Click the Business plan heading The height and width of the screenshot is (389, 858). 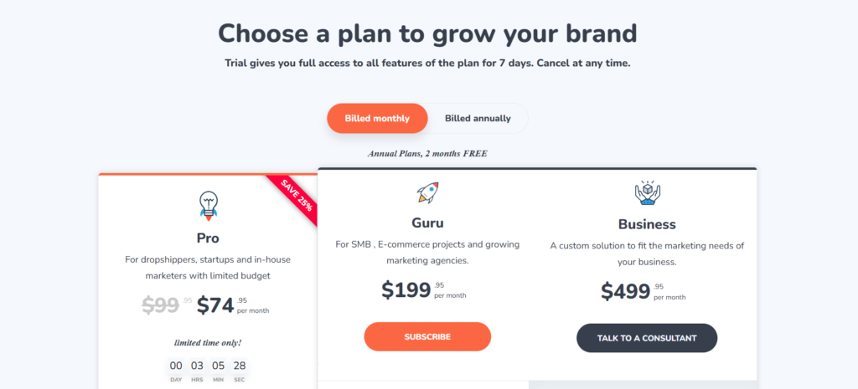point(647,224)
